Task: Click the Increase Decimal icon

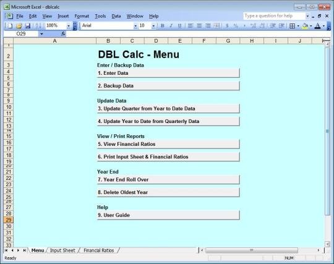Action: [x=253, y=26]
